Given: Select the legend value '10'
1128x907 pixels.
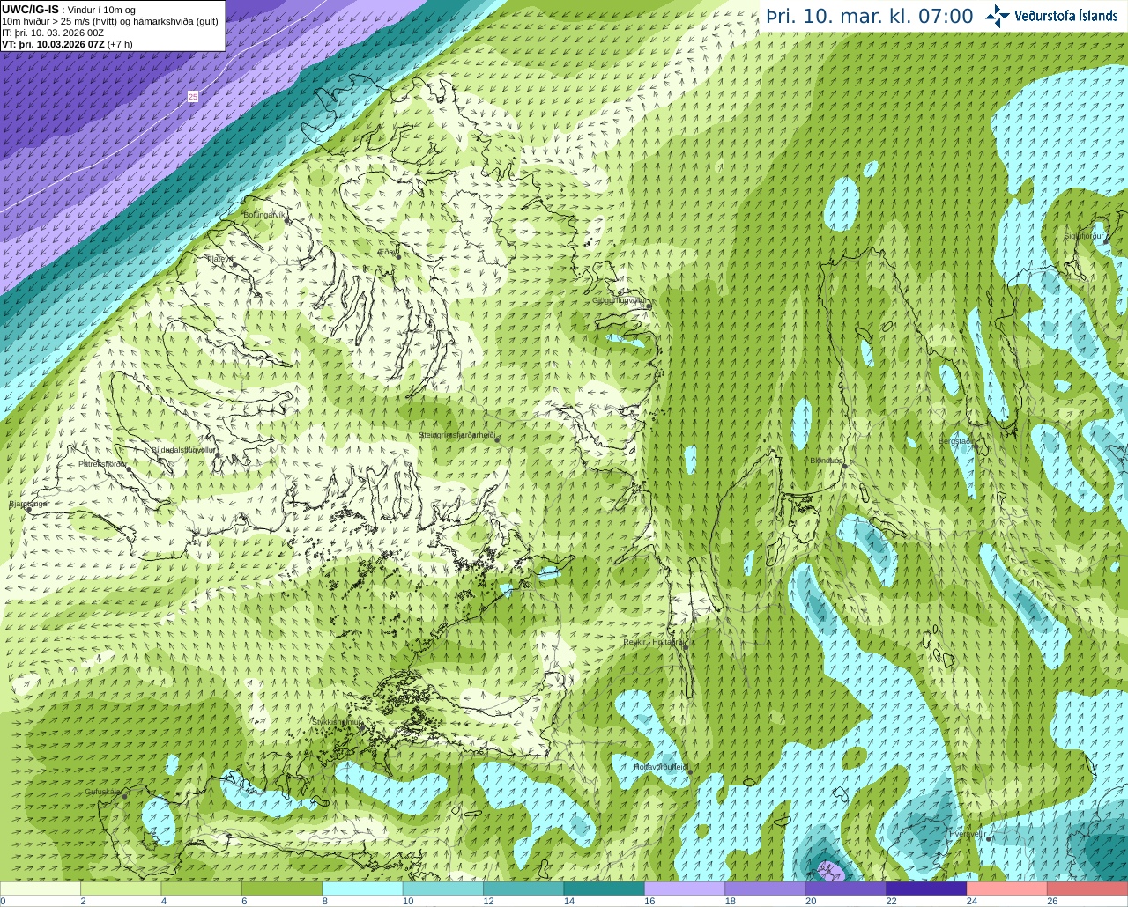Looking at the screenshot, I should pyautogui.click(x=408, y=901).
